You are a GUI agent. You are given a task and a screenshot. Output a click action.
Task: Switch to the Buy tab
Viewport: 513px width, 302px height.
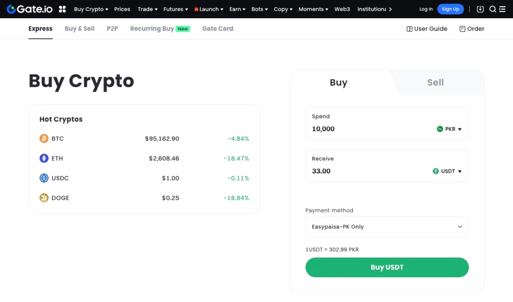click(x=338, y=82)
